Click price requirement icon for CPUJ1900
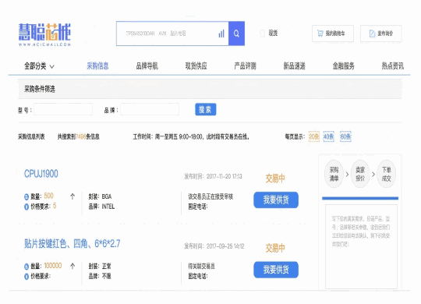 (27, 207)
